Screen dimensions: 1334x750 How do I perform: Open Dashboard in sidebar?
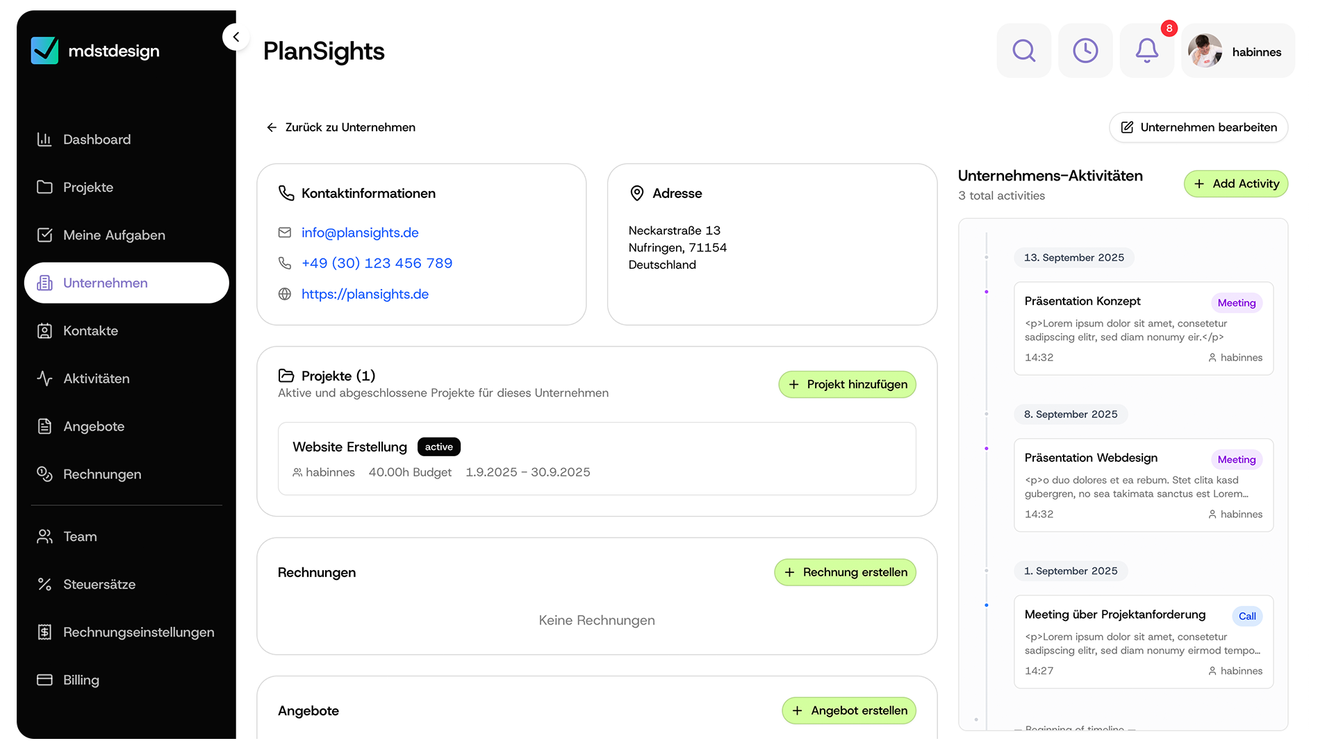click(97, 140)
